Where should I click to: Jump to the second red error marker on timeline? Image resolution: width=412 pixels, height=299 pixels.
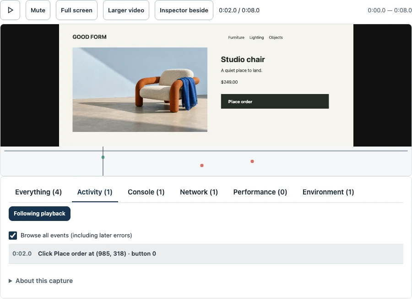pos(252,162)
